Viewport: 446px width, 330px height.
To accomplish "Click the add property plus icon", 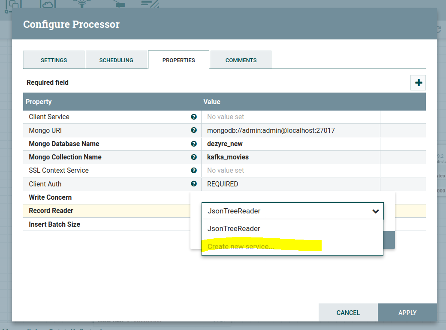I will pyautogui.click(x=418, y=83).
